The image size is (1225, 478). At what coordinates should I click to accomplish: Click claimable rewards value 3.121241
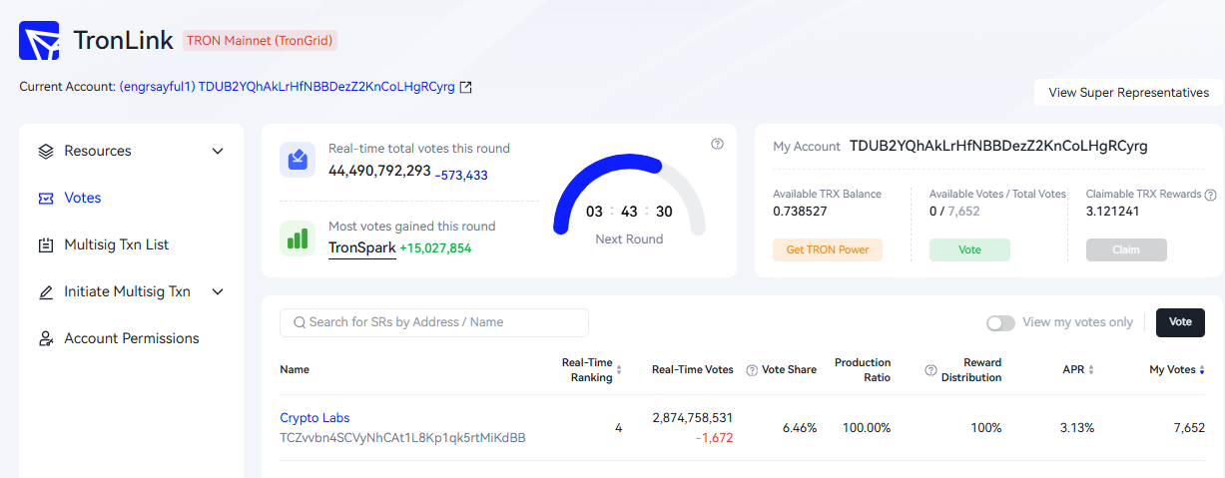(1113, 212)
